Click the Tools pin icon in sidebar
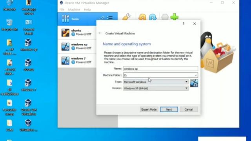Screen dimensions: 251x141 coord(102,18)
